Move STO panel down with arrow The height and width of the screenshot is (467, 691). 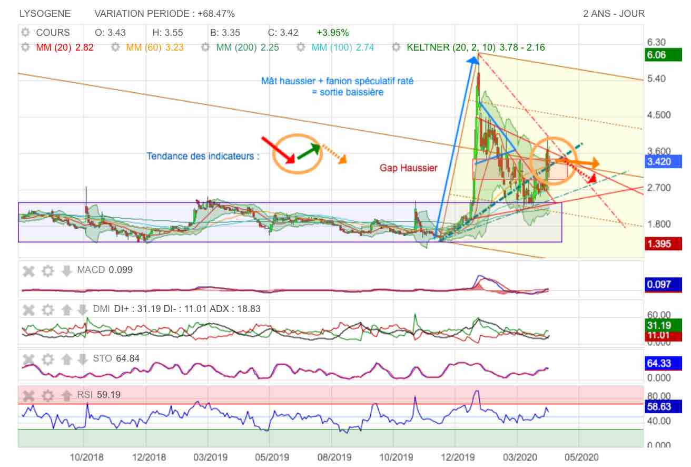pyautogui.click(x=83, y=359)
